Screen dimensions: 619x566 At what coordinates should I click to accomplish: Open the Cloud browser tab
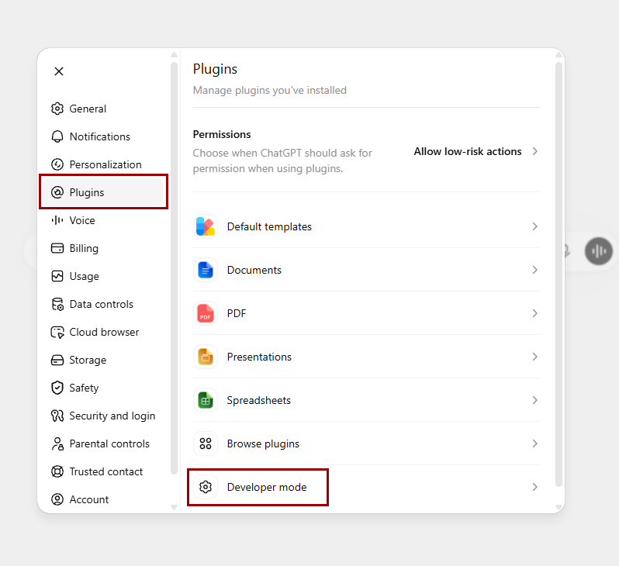coord(103,332)
